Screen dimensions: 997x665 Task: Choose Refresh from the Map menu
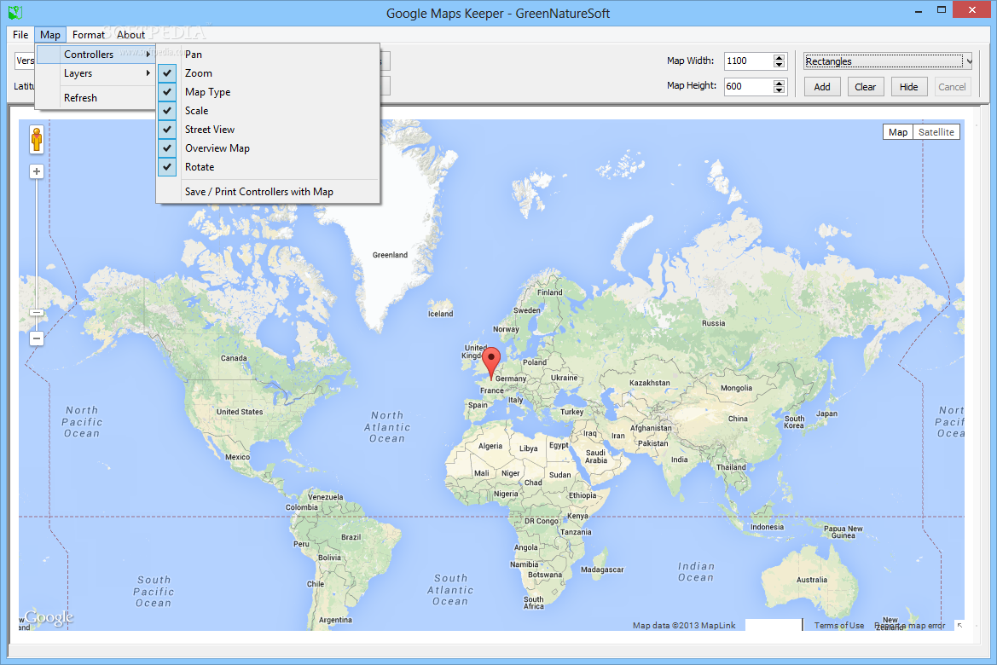(x=96, y=98)
